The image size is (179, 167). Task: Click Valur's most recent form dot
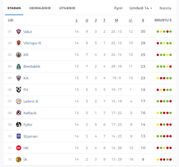click(171, 32)
